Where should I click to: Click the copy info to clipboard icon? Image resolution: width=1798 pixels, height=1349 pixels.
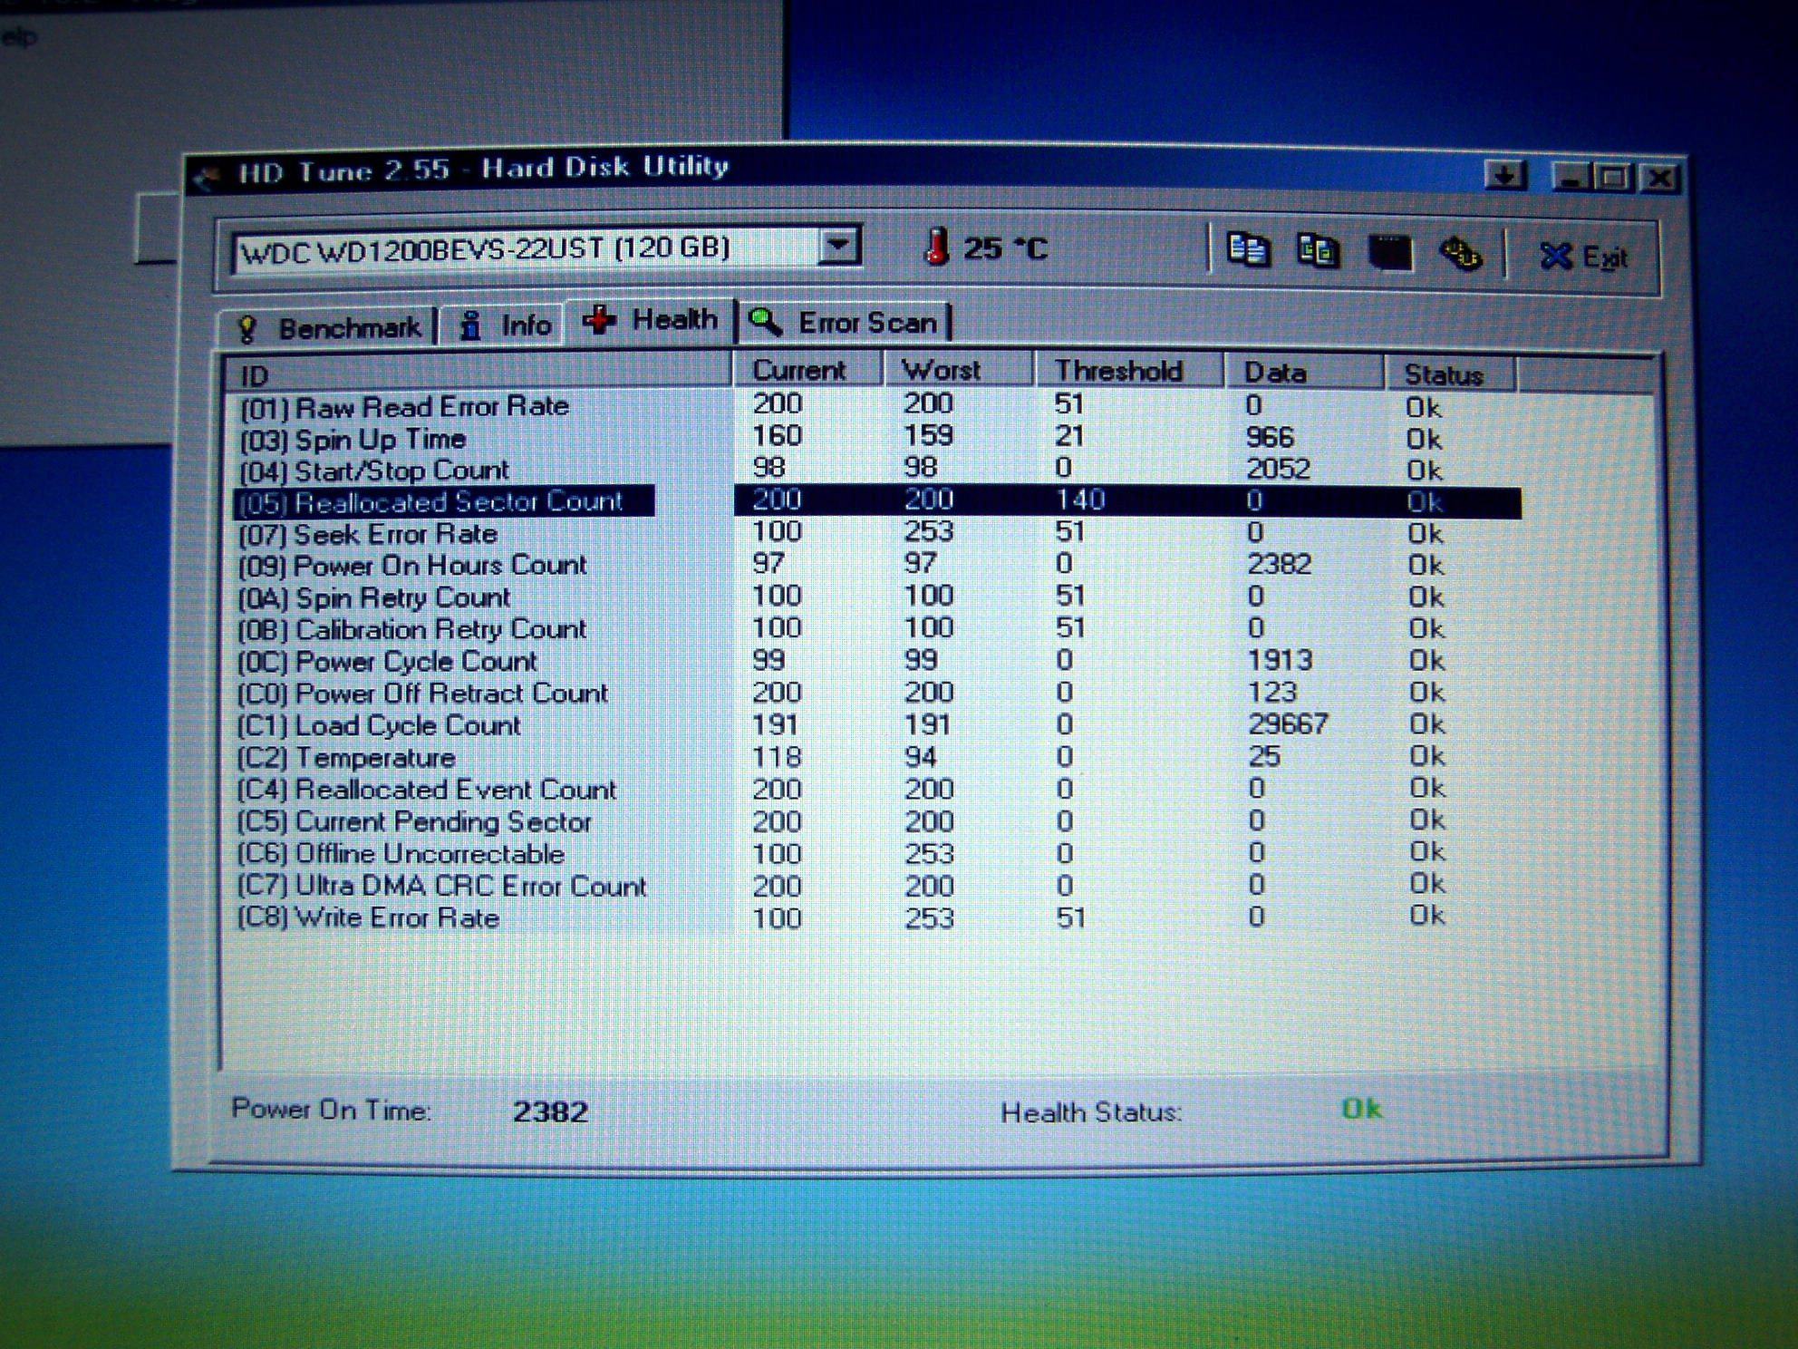[1248, 250]
